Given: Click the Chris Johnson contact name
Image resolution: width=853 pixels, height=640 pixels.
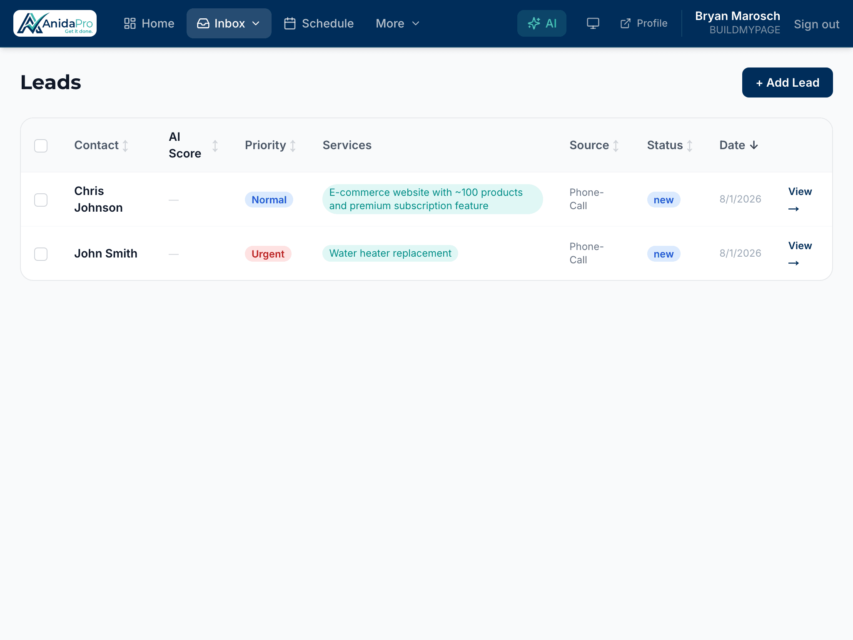Looking at the screenshot, I should coord(98,200).
